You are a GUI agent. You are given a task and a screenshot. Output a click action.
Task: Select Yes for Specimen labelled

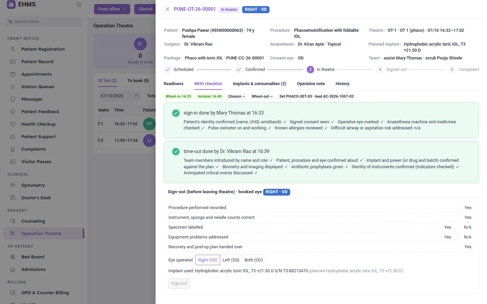[439, 227]
